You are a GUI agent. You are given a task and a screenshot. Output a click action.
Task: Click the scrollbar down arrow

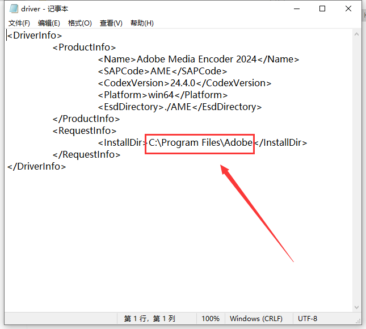(x=356, y=307)
